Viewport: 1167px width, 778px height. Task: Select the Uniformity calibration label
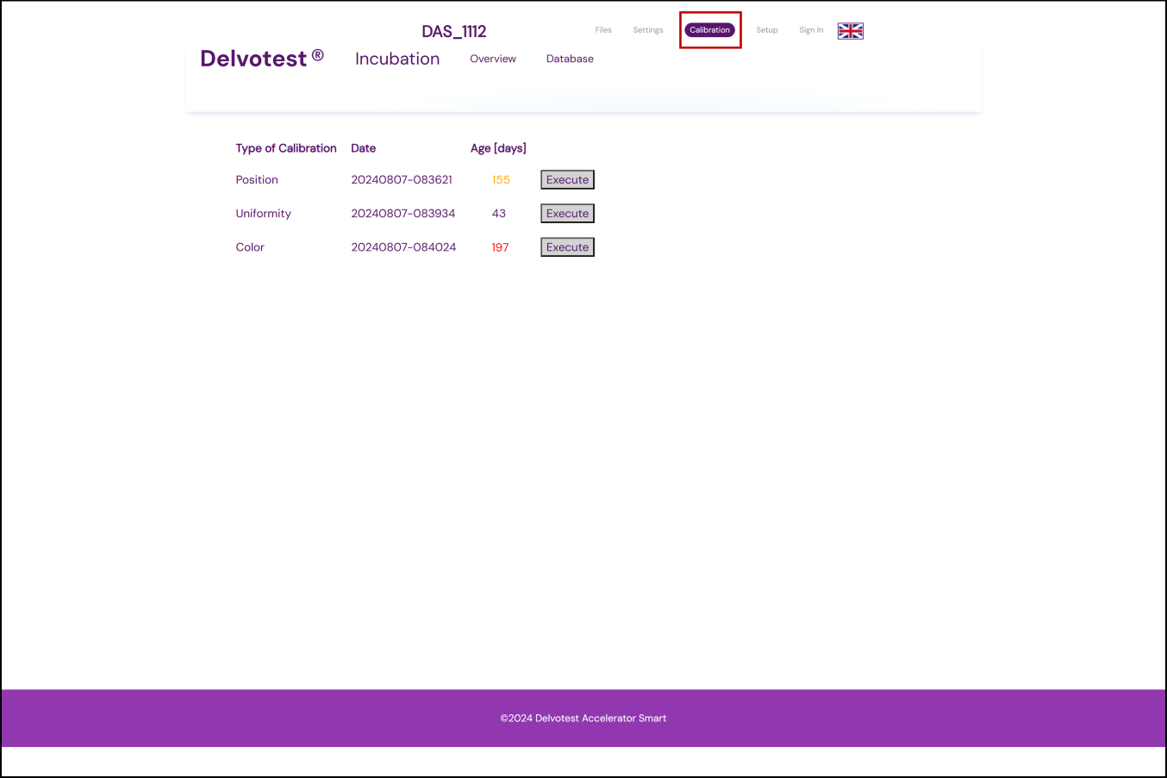pyautogui.click(x=263, y=214)
